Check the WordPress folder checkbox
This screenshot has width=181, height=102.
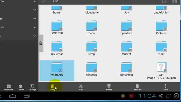[x=130, y=71]
